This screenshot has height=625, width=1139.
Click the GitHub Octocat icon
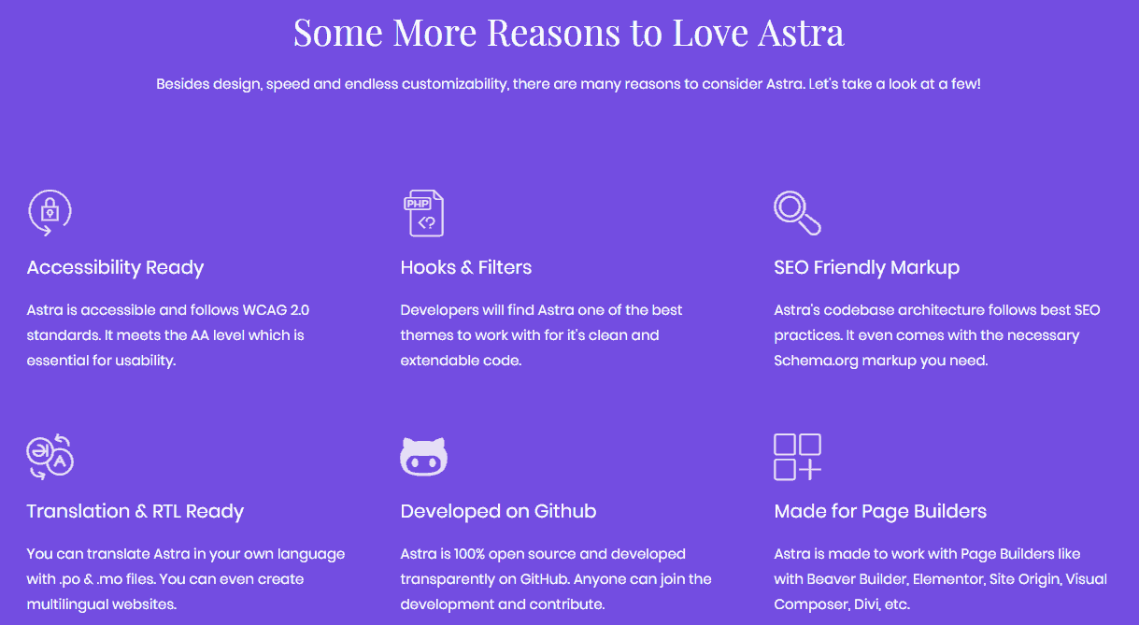tap(423, 457)
